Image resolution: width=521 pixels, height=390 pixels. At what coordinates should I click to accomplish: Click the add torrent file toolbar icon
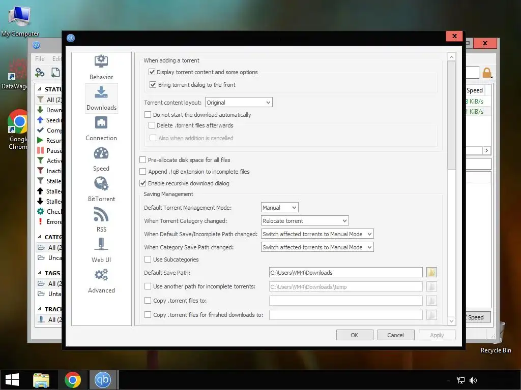(55, 72)
